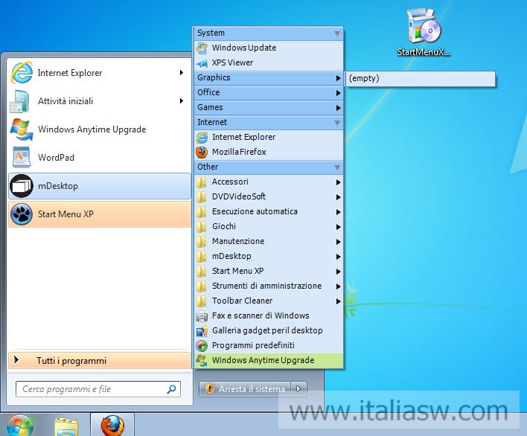Open the Esecuzione automatica folder icon
This screenshot has height=436, width=527.
coord(202,211)
